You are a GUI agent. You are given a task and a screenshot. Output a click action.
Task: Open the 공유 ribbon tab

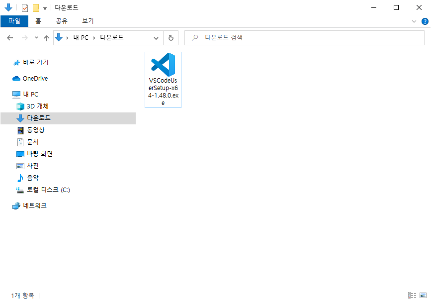[x=62, y=21]
